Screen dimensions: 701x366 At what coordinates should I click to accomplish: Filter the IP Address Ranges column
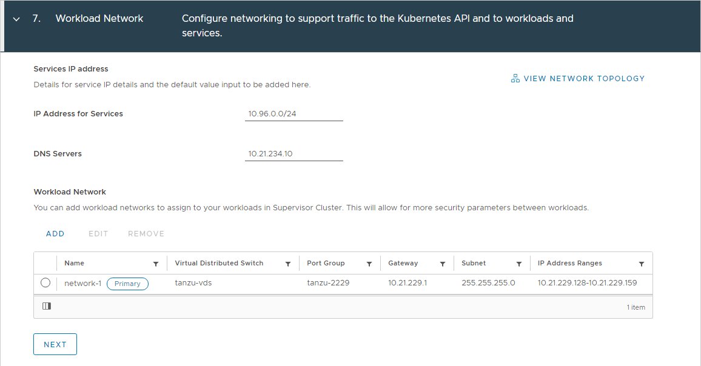642,264
